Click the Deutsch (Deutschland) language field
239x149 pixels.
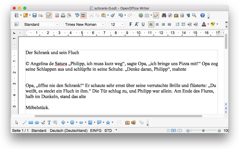(69, 131)
